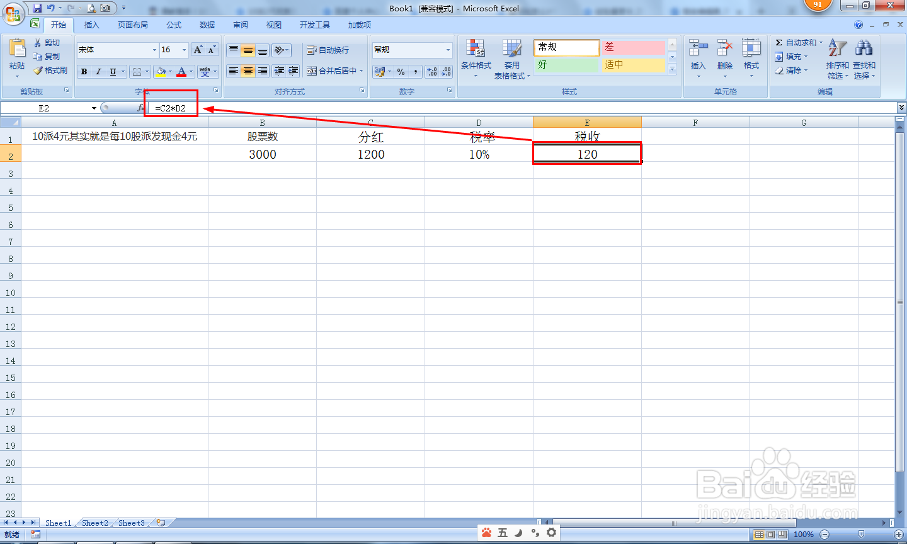This screenshot has width=907, height=544.
Task: Open the font size dropdown showing 16
Action: point(184,50)
